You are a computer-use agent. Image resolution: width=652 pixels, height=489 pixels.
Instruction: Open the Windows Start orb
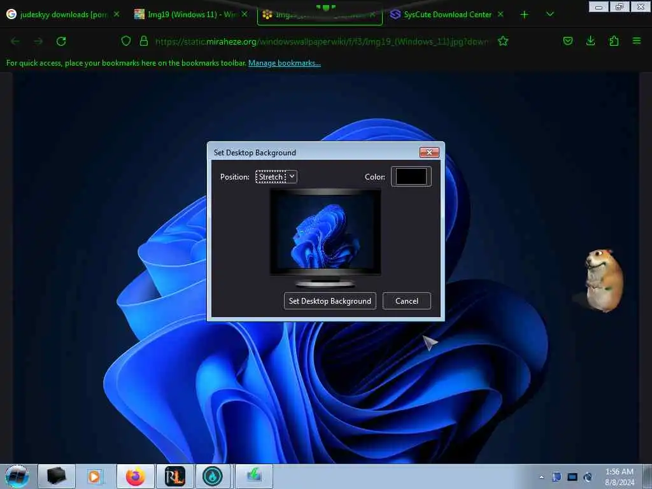coord(17,476)
